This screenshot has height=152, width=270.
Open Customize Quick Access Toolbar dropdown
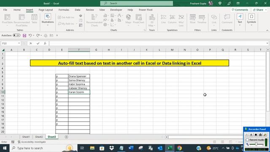click(x=57, y=35)
